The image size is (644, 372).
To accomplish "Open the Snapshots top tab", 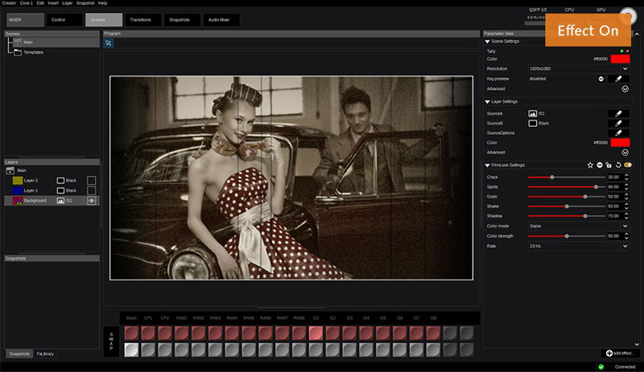I will 182,20.
